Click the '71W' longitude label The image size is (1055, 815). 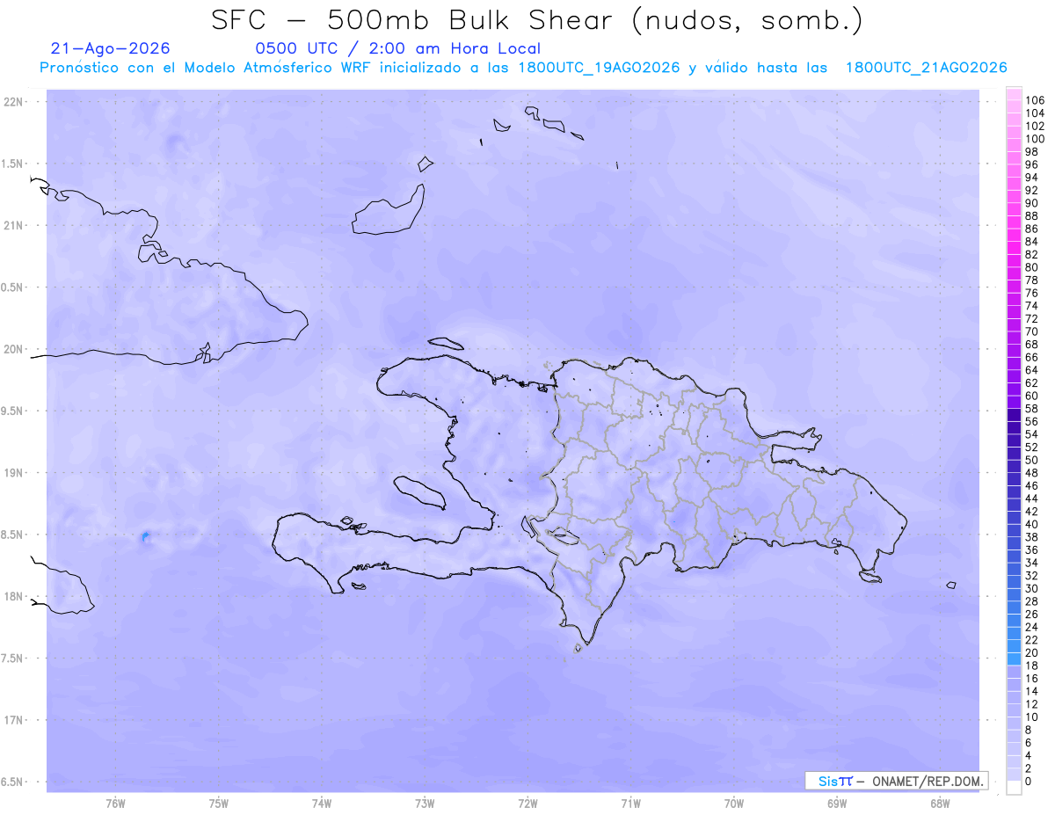click(630, 804)
